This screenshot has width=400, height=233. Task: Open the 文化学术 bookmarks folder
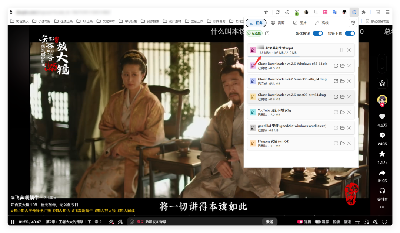[x=106, y=21]
